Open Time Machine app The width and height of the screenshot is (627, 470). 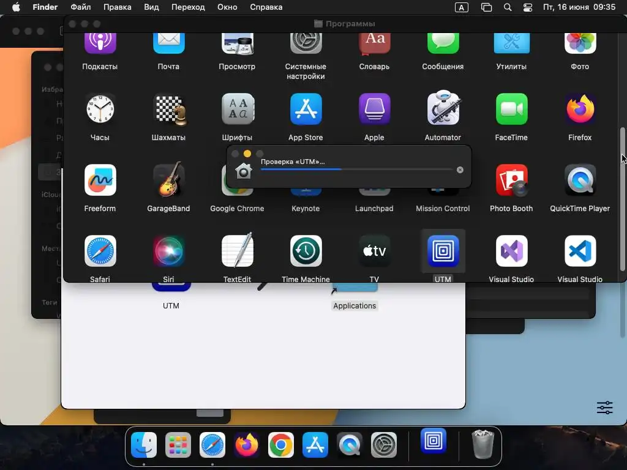pos(306,251)
